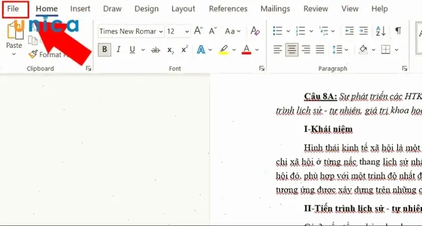Screen dimensions: 422x226
Task: Apply borders grid icon
Action: click(x=385, y=50)
